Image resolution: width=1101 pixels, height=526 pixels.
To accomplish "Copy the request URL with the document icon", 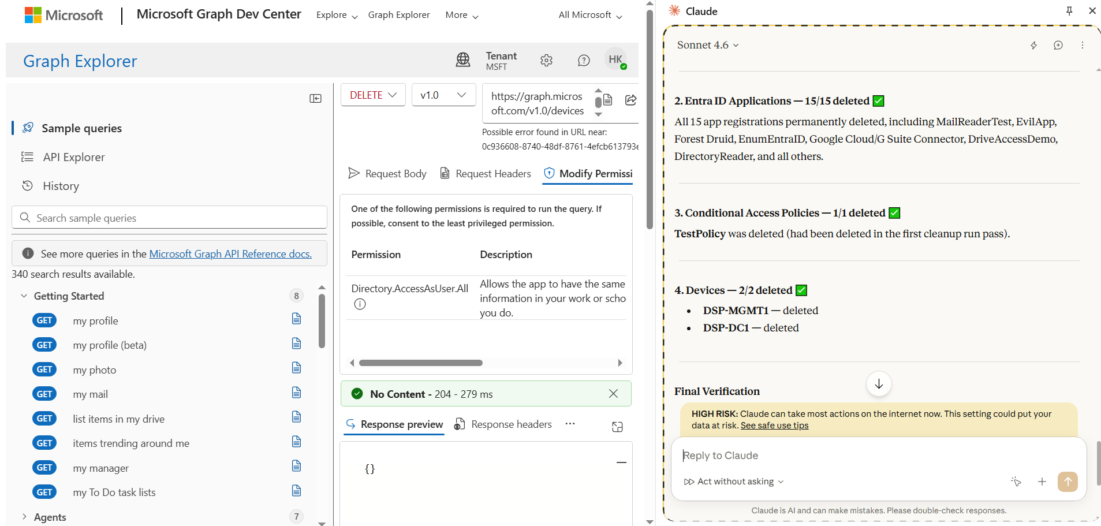I will (x=607, y=100).
